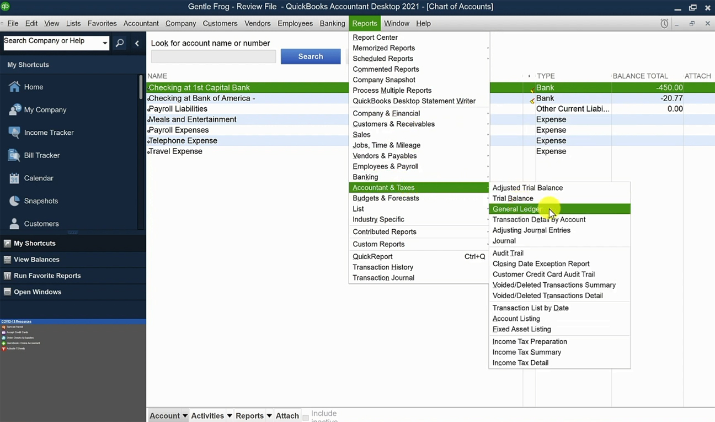
Task: Choose Adjusting Journal Entries in the submenu
Action: [559, 230]
